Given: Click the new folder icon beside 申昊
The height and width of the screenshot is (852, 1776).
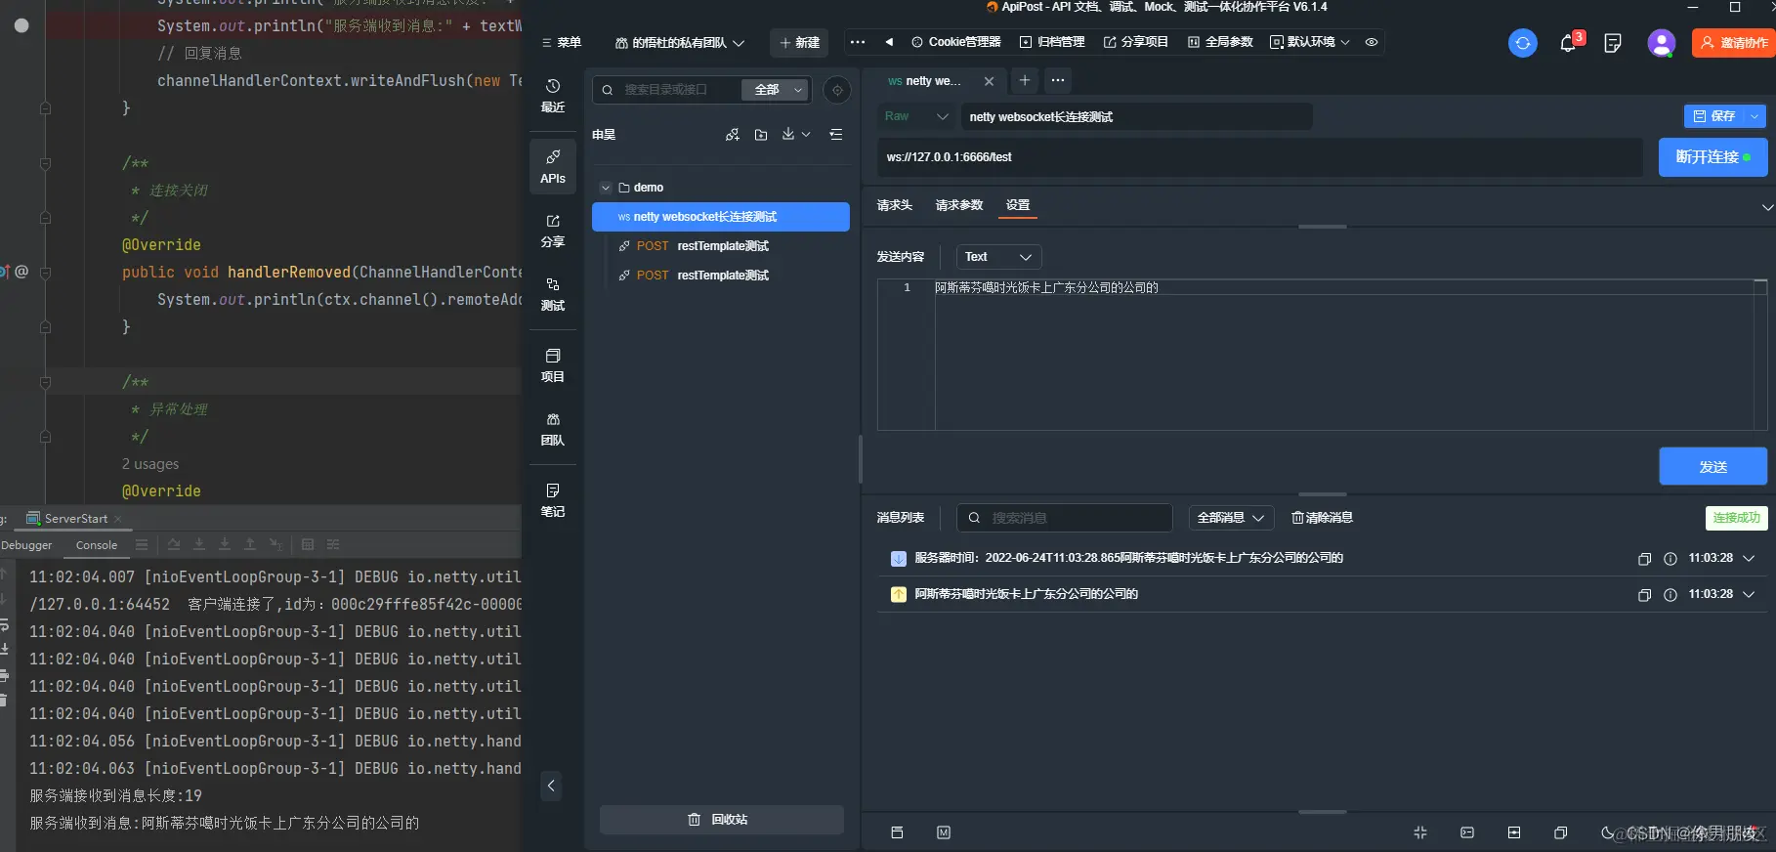Looking at the screenshot, I should pyautogui.click(x=761, y=135).
